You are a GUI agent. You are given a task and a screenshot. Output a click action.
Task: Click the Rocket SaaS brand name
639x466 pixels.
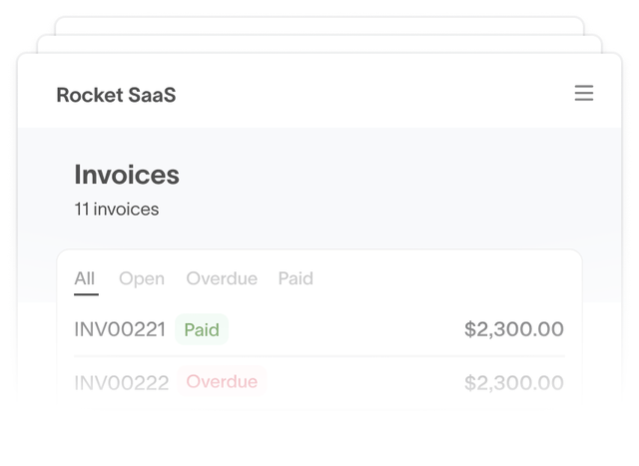pos(116,96)
